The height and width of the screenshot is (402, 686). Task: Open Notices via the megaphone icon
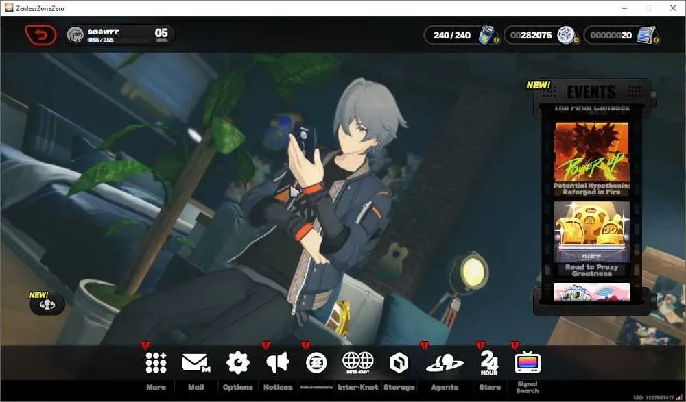pyautogui.click(x=277, y=363)
